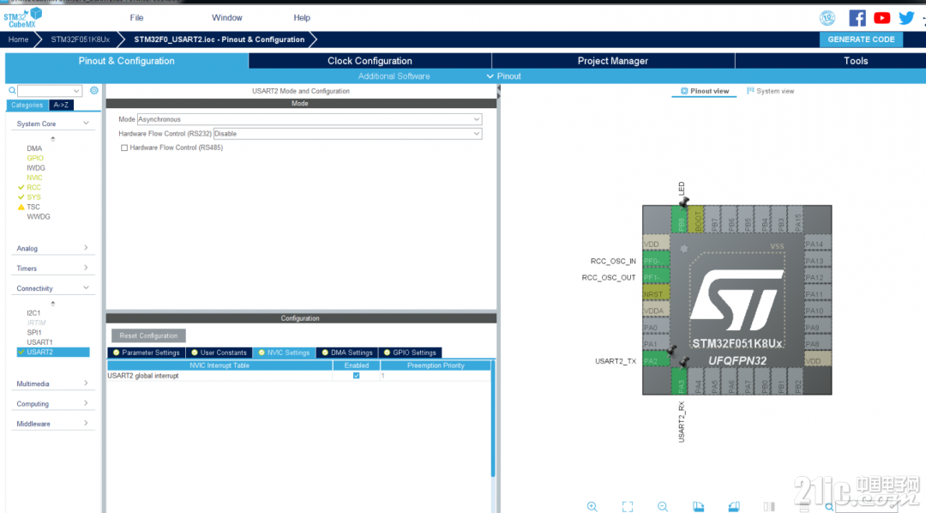Open Additional Software

(394, 76)
